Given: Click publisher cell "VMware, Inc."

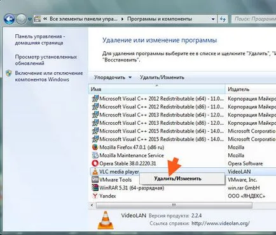Looking at the screenshot, I should 242,180.
